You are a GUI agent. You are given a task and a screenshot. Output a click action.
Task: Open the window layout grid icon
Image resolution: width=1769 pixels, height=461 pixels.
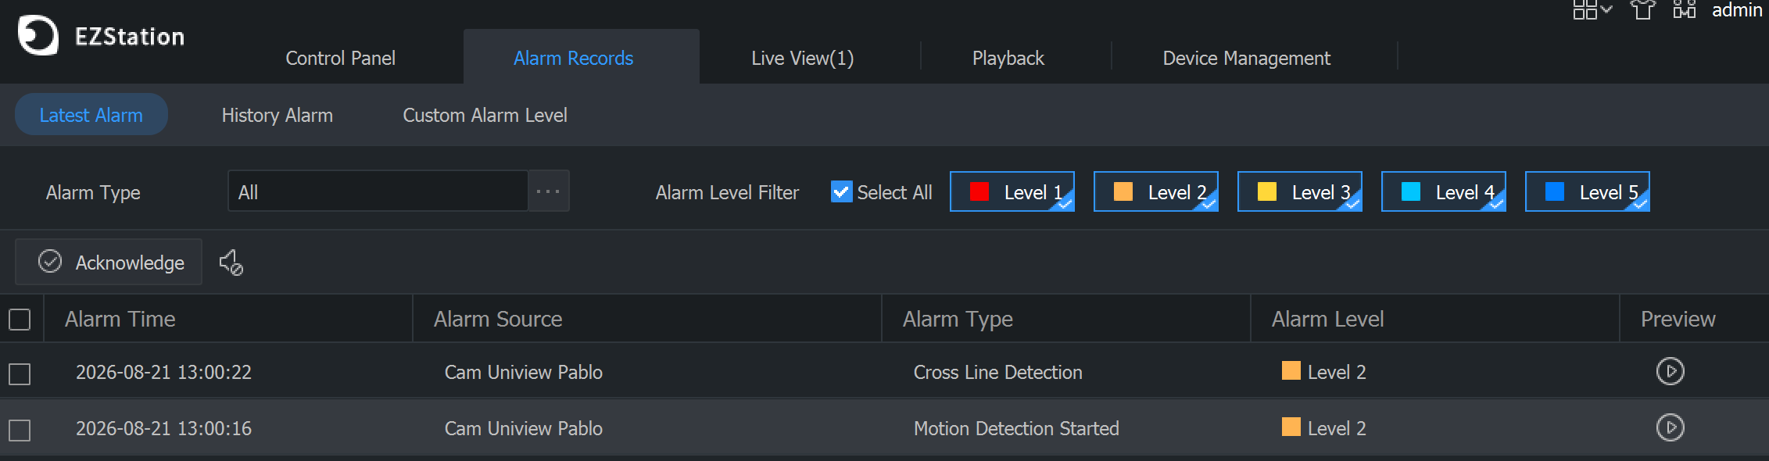pyautogui.click(x=1585, y=9)
